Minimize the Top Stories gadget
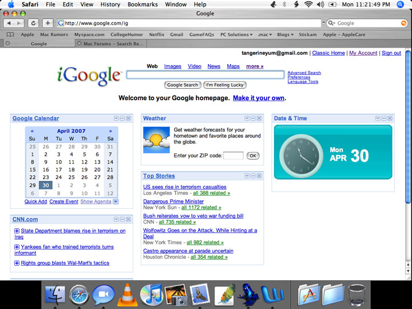Viewport: 412px width, 309px height. pyautogui.click(x=253, y=176)
